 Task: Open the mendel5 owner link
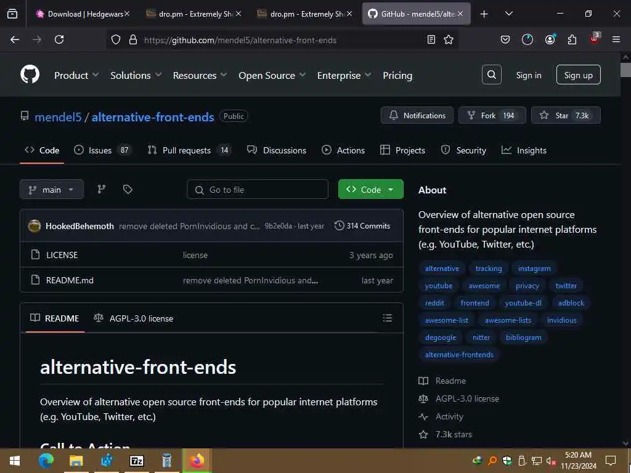click(58, 117)
